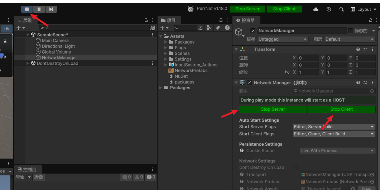The image size is (380, 190).
Task: Toggle scene visibility eye icon
Action: tap(6, 29)
